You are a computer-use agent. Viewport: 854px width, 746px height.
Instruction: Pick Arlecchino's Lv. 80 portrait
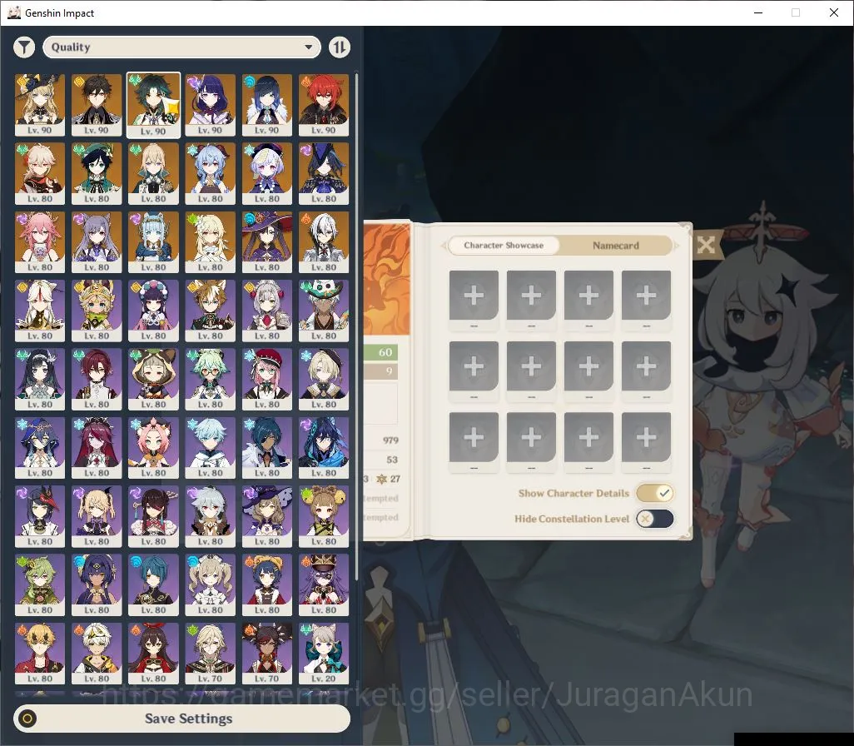click(x=324, y=242)
